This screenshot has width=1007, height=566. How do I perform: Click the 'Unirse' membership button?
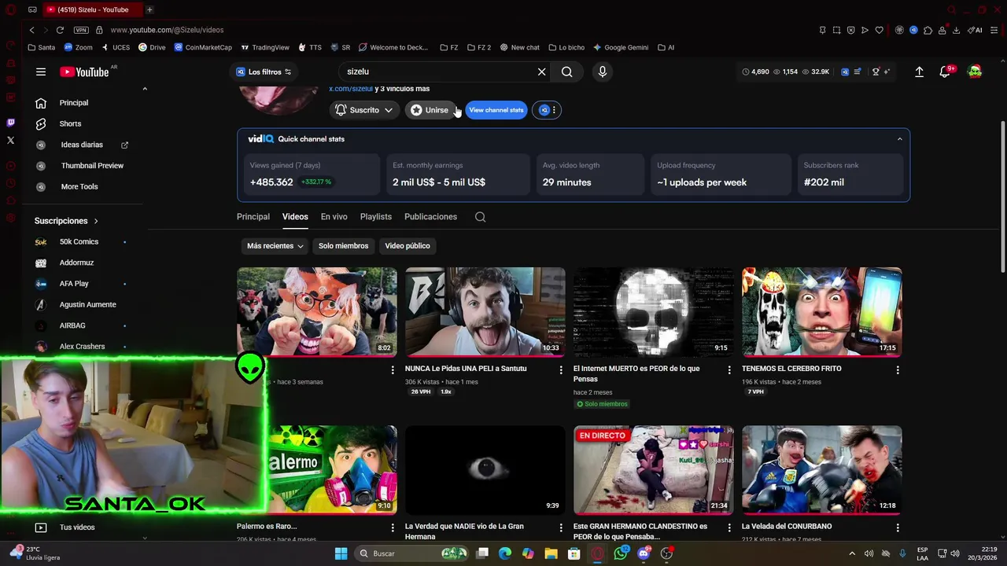point(429,110)
